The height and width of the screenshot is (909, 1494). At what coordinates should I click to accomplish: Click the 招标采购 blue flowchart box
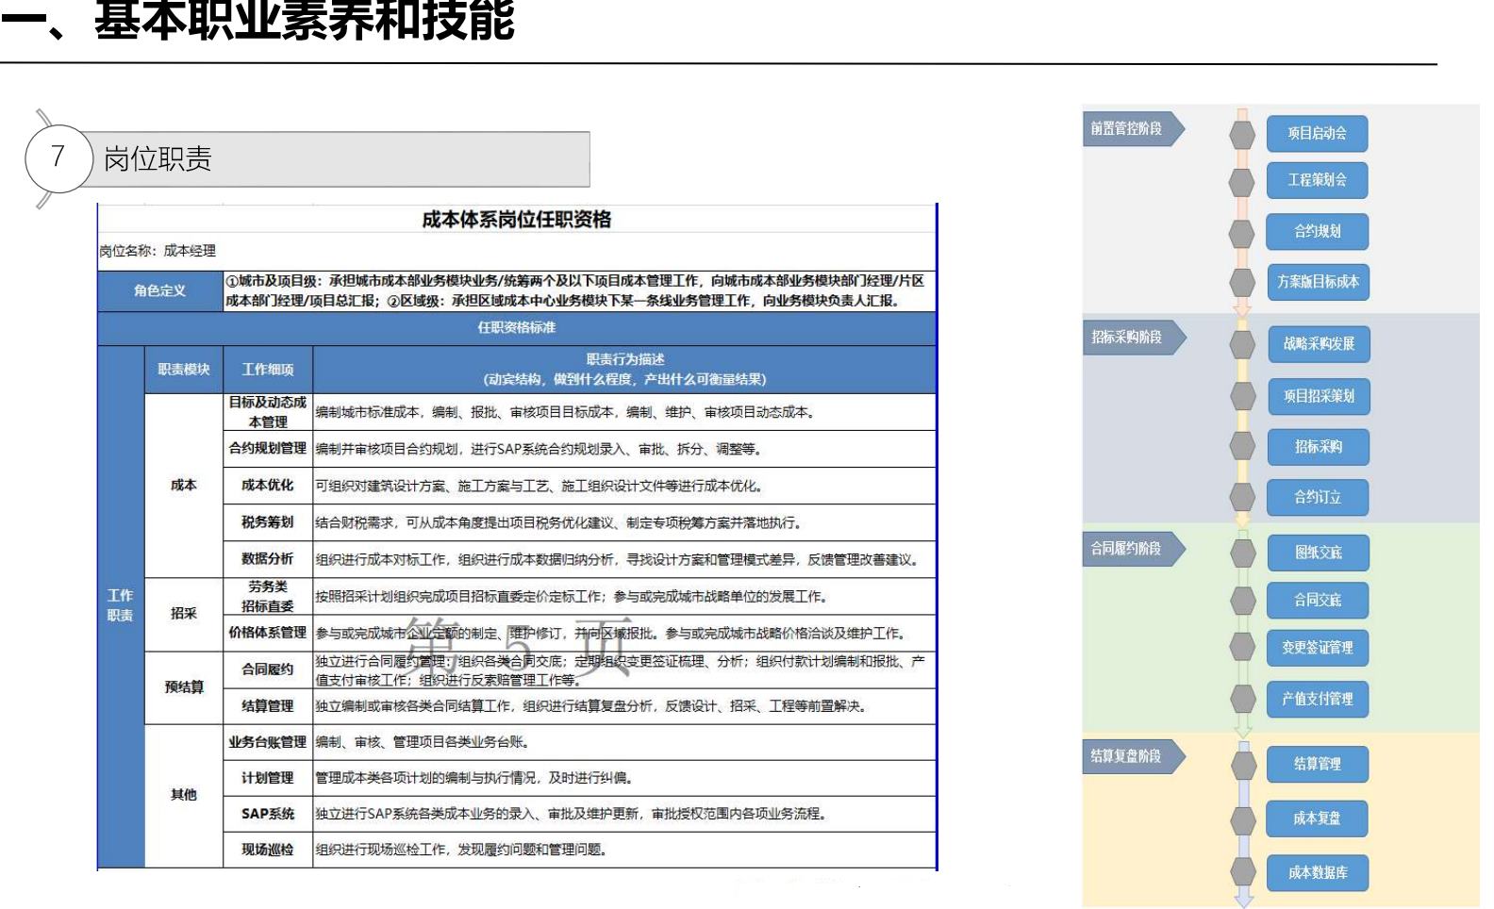pyautogui.click(x=1318, y=447)
